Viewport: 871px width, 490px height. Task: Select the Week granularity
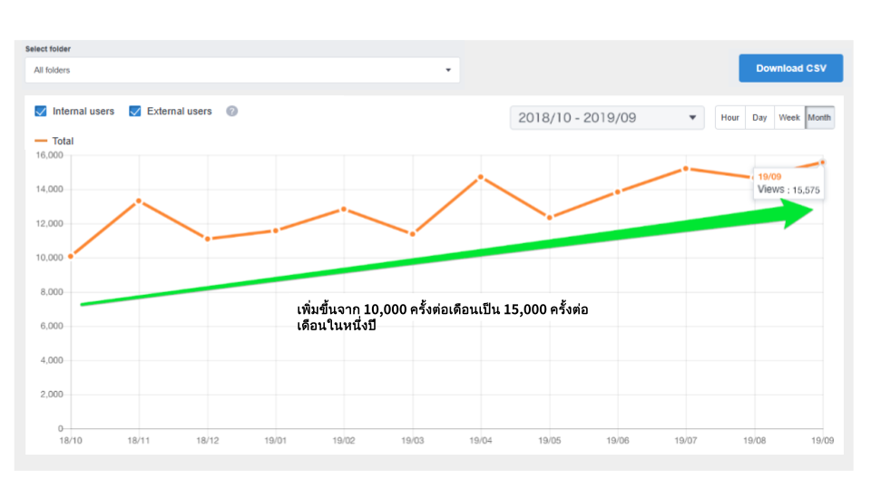pyautogui.click(x=789, y=118)
